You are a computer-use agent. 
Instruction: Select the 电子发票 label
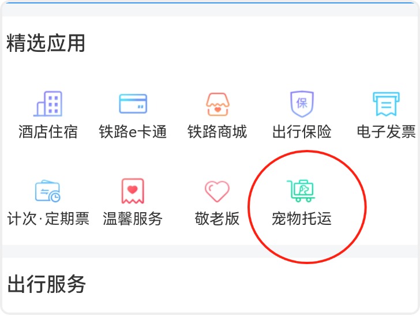387,131
